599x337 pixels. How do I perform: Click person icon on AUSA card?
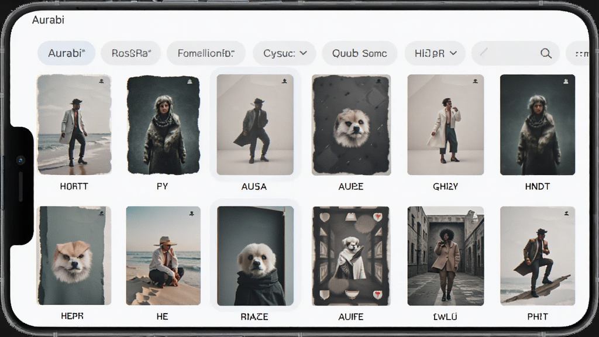coord(284,81)
